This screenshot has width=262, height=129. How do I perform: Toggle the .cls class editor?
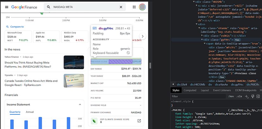click(x=239, y=96)
